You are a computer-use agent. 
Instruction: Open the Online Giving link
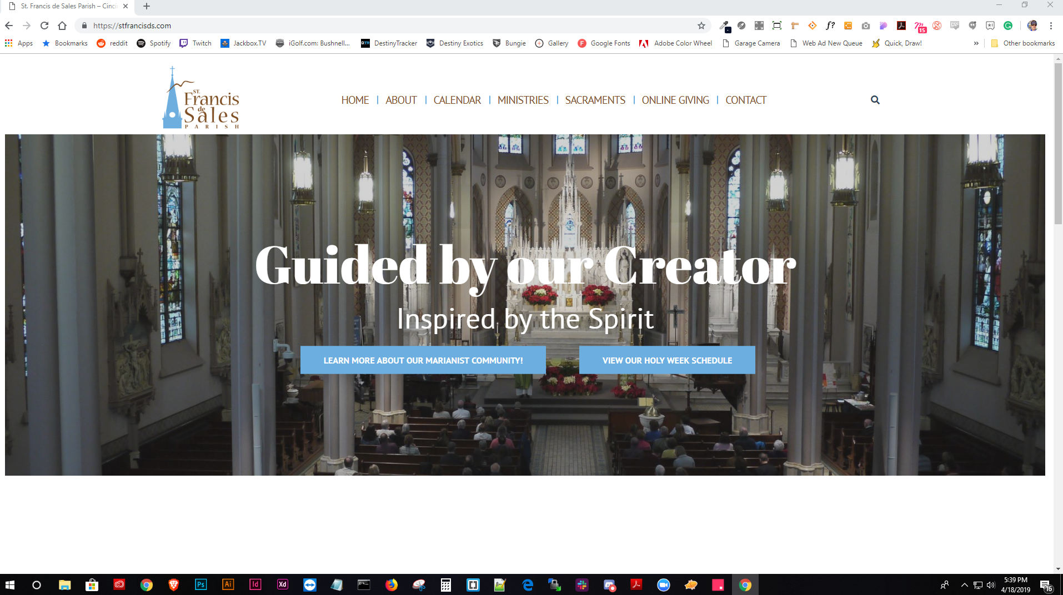pos(675,100)
